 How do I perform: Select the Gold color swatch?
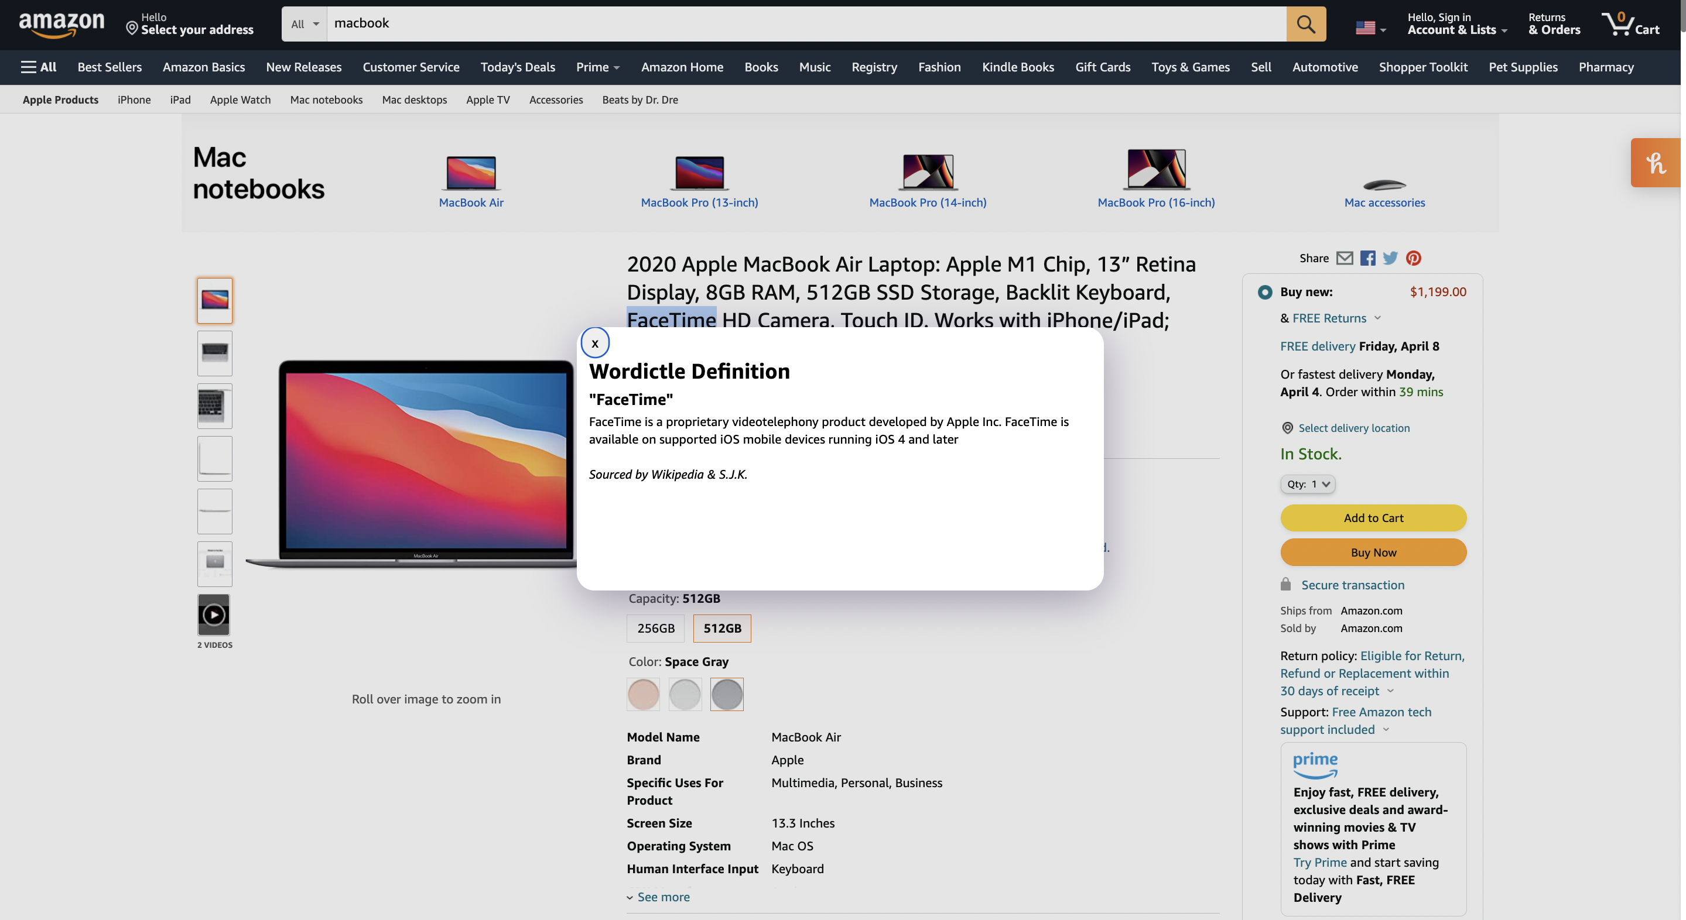click(643, 695)
